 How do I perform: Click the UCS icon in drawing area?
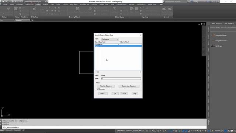[6, 112]
